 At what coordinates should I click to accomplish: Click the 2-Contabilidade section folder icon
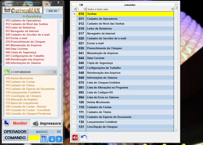(7, 72)
